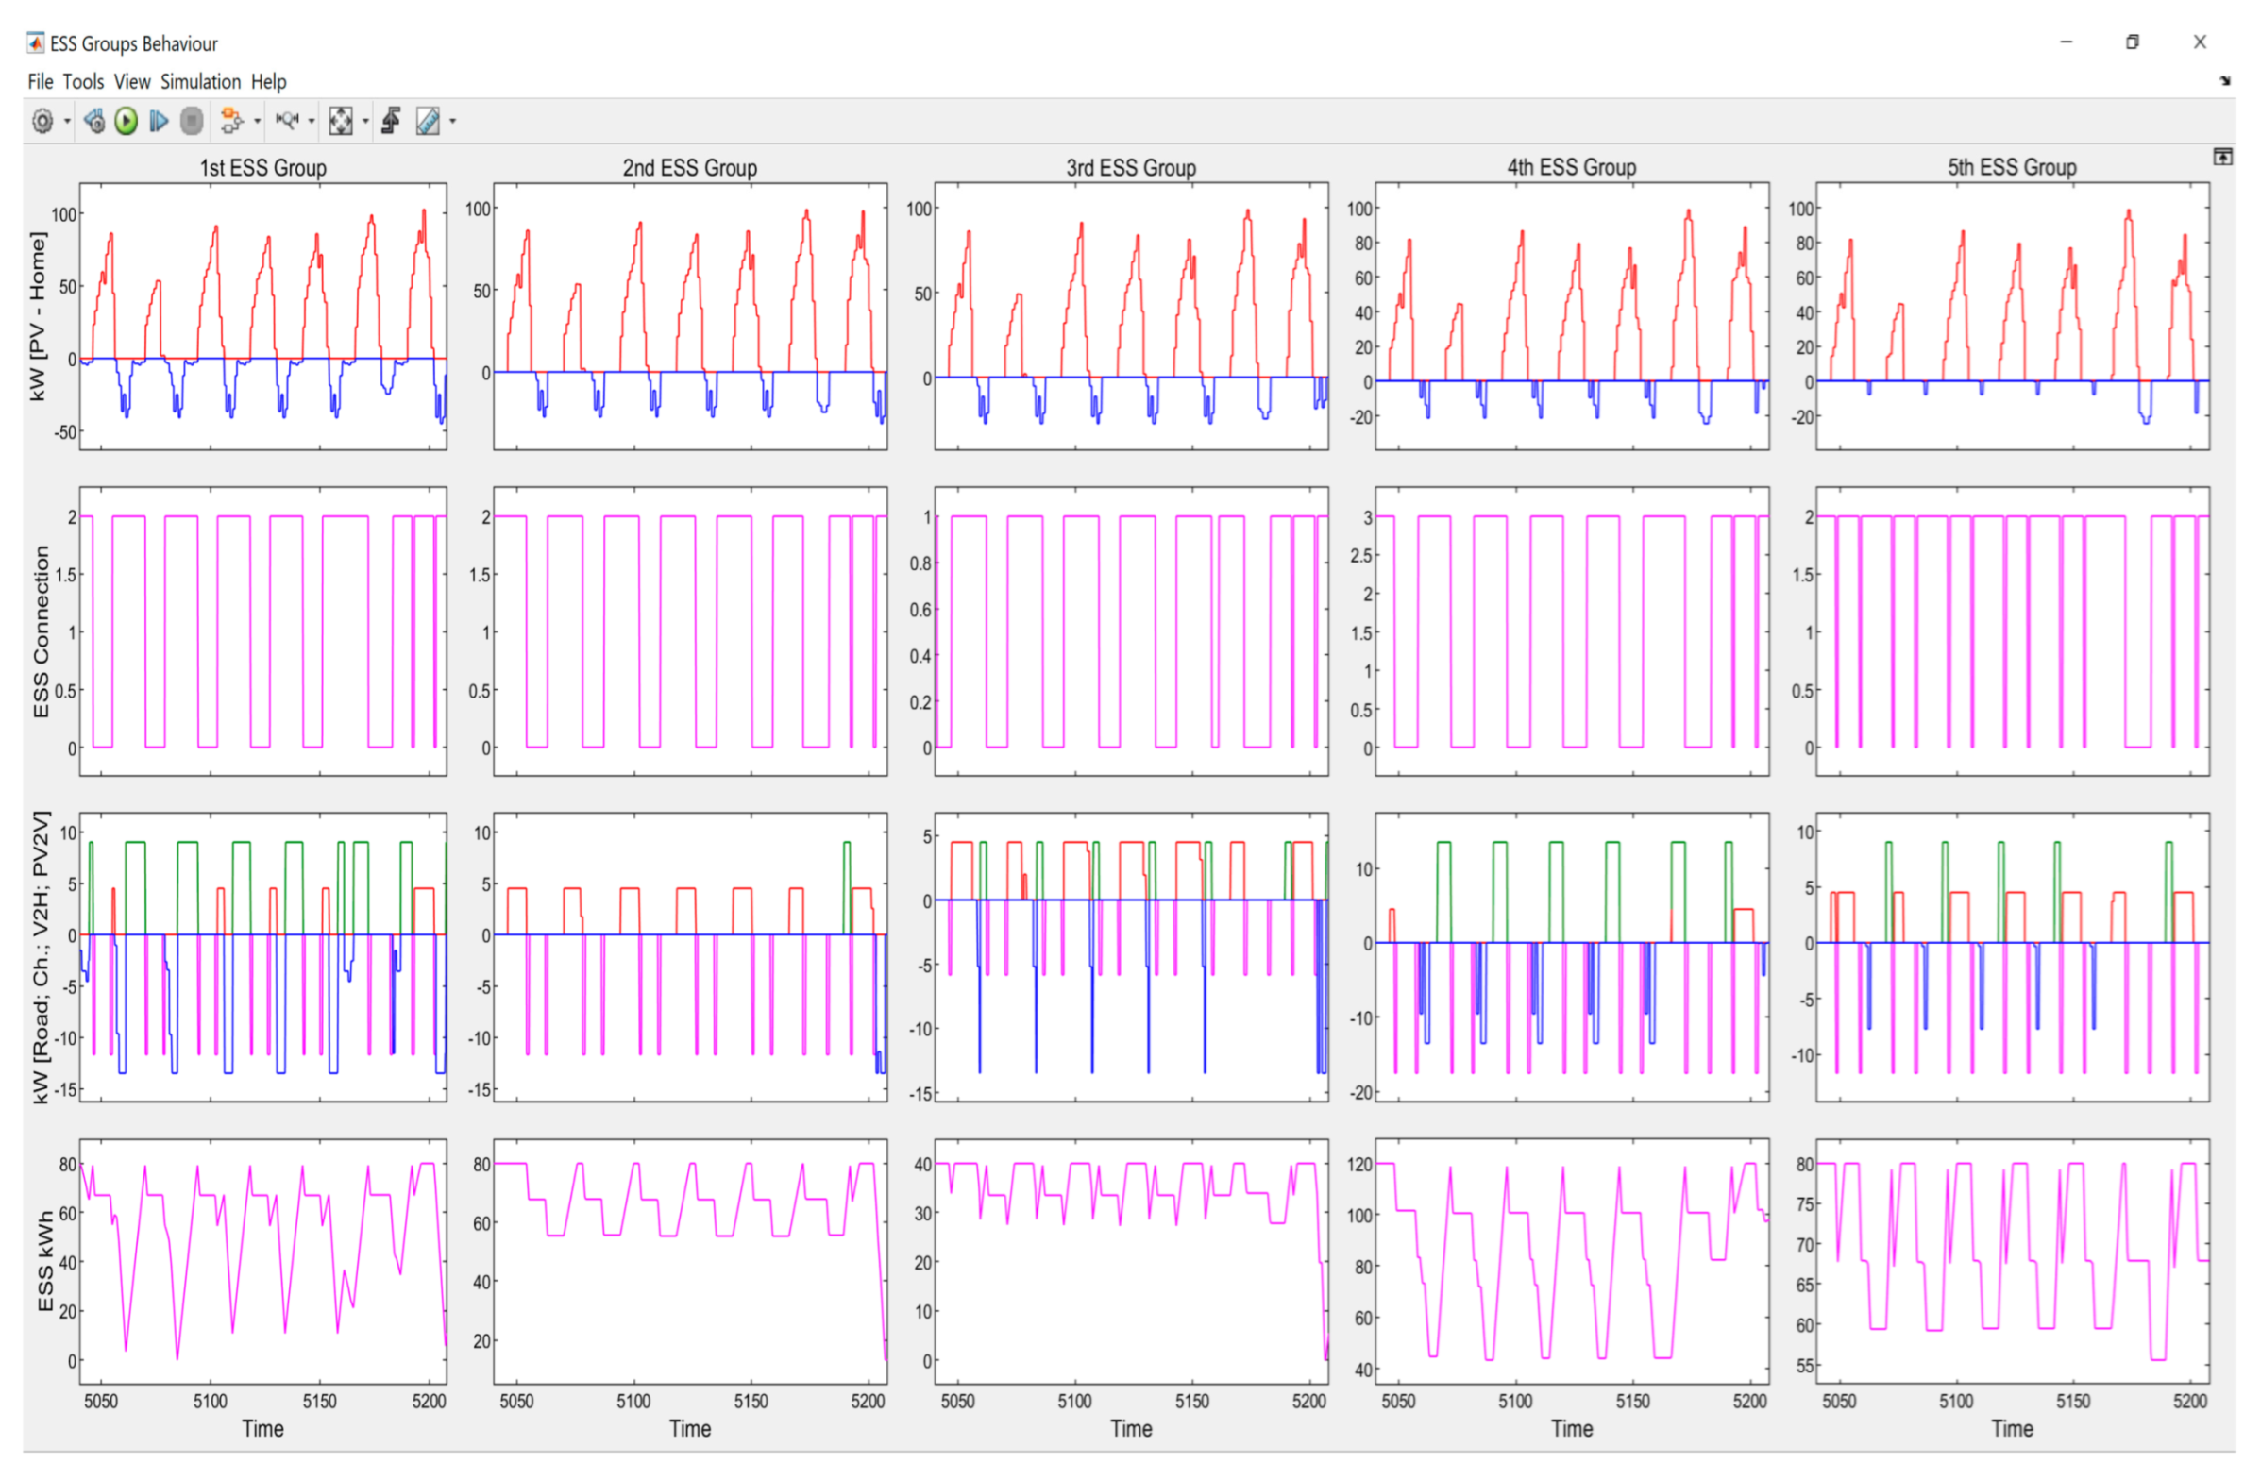This screenshot has height=1480, width=2261.
Task: Open the Help menu
Action: pos(269,82)
